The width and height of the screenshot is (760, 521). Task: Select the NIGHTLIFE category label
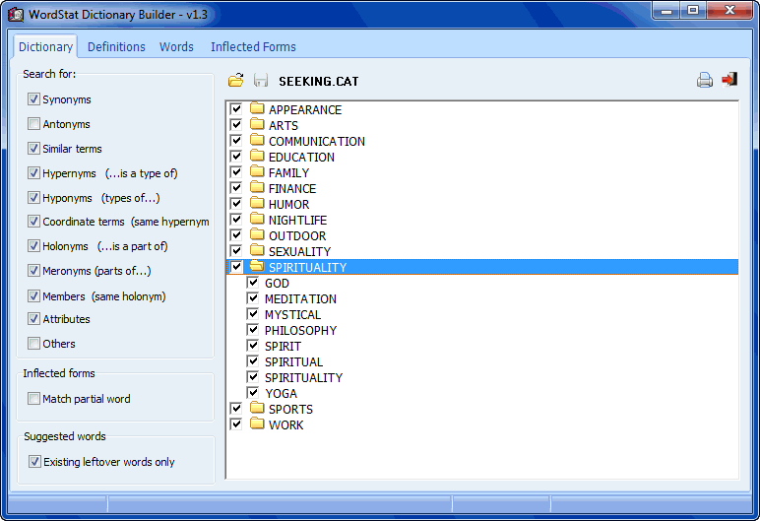(x=297, y=221)
